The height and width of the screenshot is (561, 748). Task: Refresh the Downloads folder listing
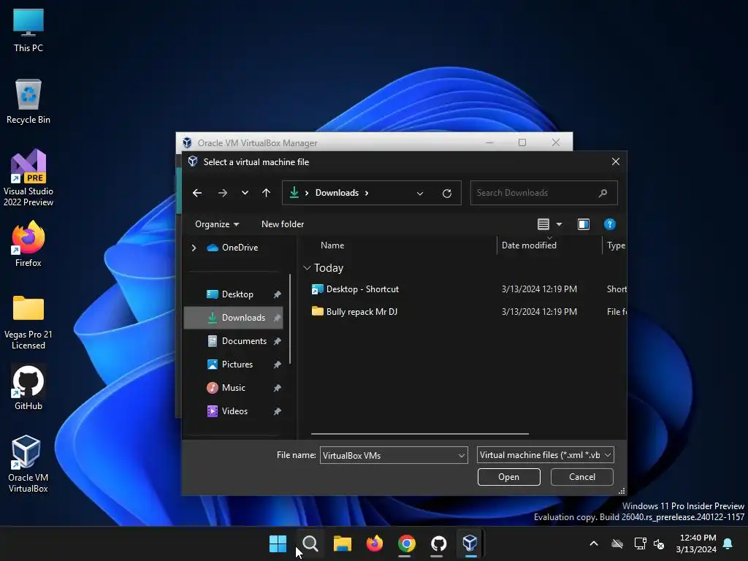(x=447, y=193)
